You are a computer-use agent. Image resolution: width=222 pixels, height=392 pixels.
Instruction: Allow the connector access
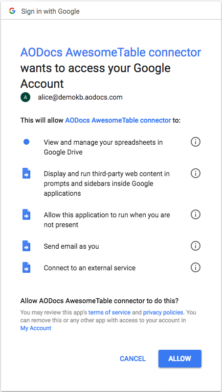[x=179, y=359]
